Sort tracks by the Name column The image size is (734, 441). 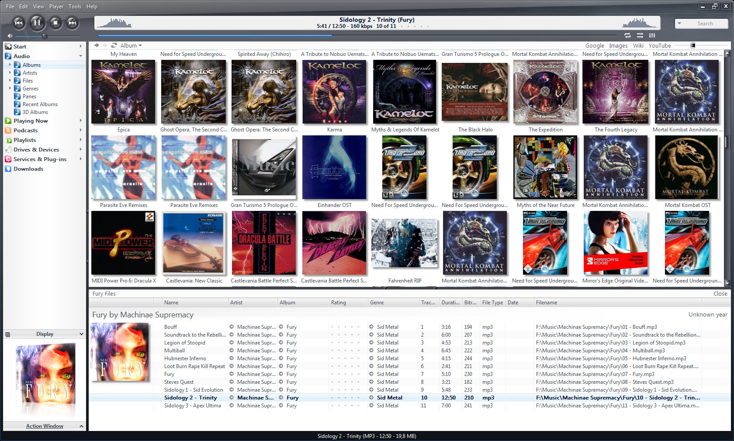(x=195, y=303)
